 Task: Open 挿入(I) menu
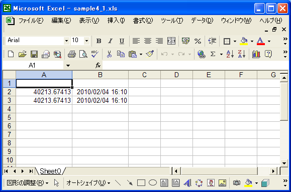116,21
